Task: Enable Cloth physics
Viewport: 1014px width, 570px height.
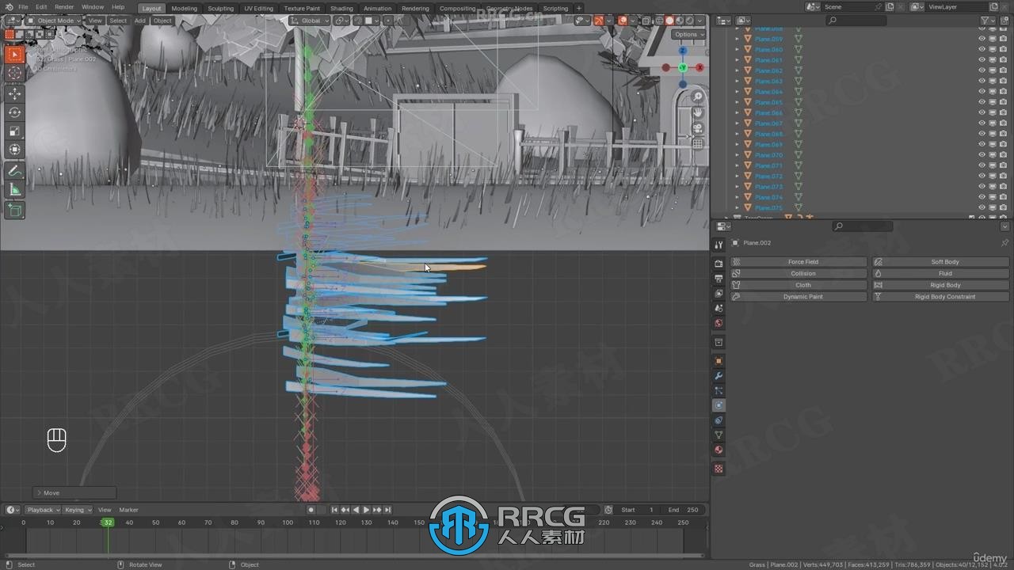Action: click(799, 285)
